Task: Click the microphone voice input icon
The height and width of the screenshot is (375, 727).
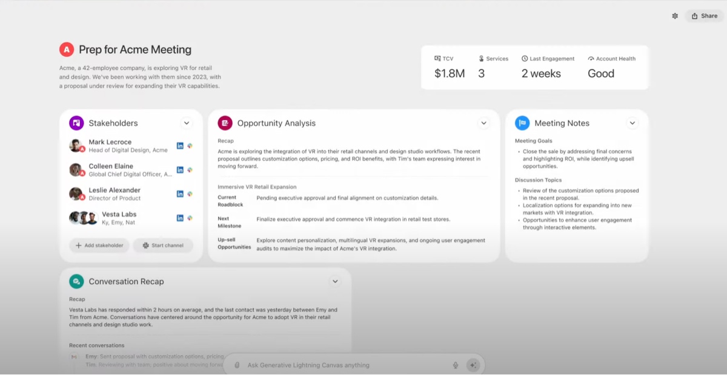Action: pos(456,365)
